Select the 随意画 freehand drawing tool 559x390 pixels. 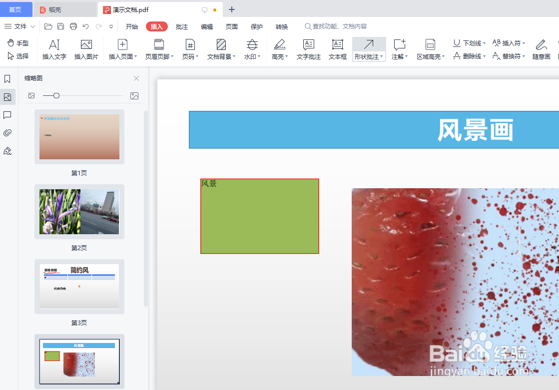coord(542,49)
